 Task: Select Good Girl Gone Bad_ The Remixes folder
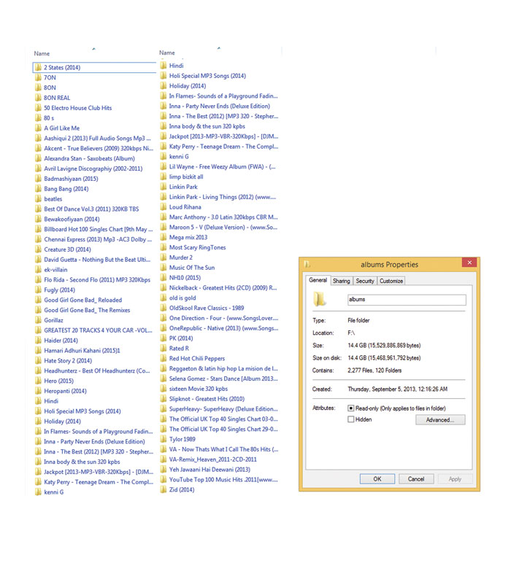[x=87, y=310]
